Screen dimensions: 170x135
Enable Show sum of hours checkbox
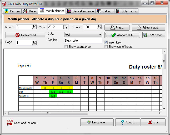coord(106,47)
